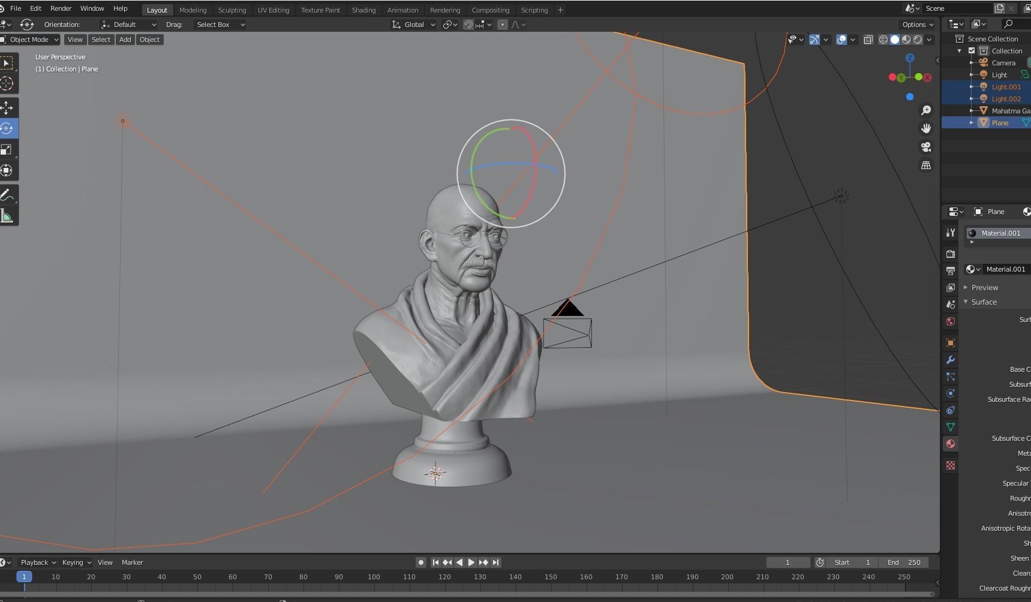Activate the Scale tool
The image size is (1031, 602).
[x=7, y=149]
